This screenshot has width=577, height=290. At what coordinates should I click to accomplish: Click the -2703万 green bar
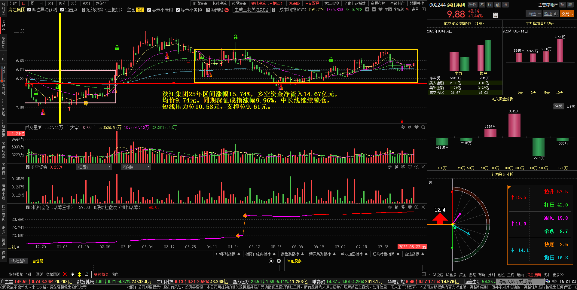538,147
